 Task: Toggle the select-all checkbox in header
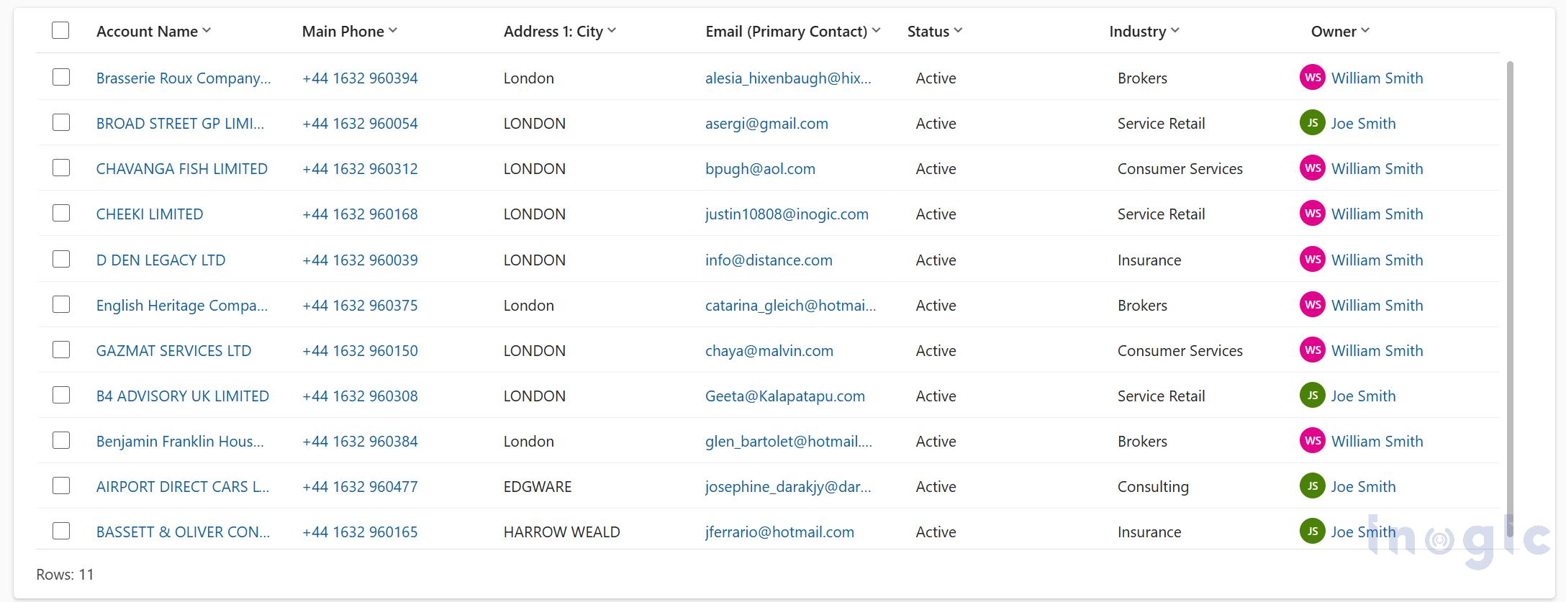(x=60, y=30)
